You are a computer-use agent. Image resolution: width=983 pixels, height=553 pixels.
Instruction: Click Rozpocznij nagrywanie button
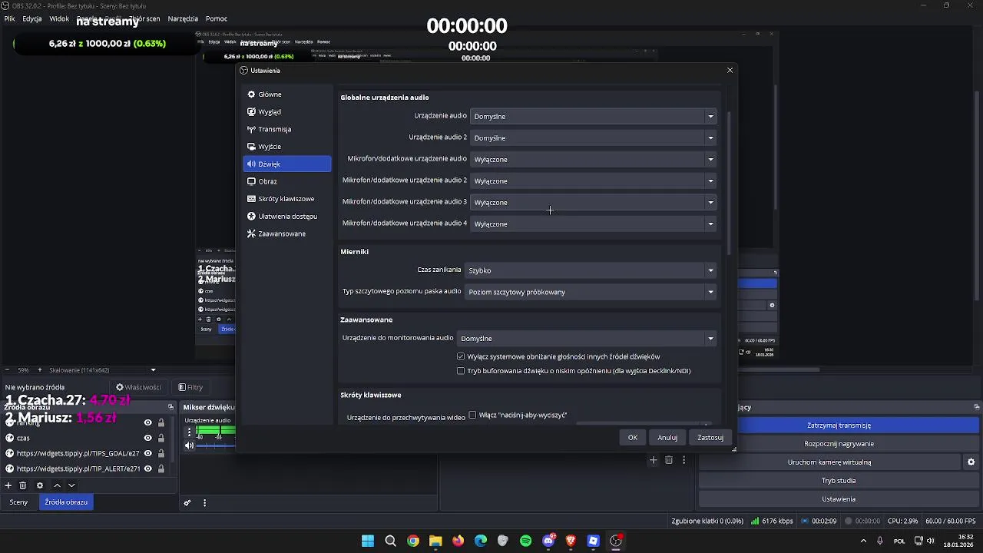(839, 444)
